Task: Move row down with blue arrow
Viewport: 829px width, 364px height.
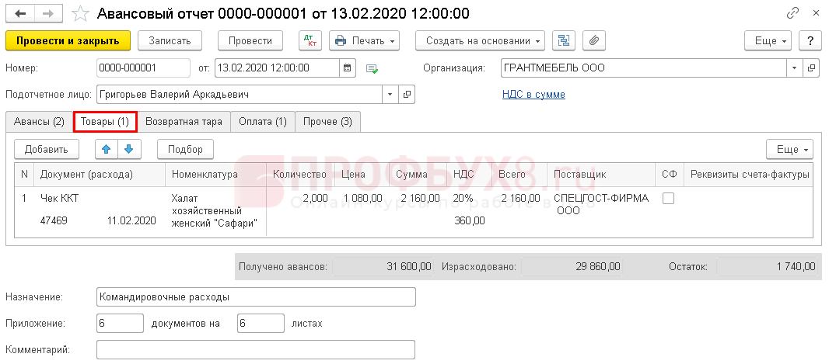Action: pyautogui.click(x=128, y=149)
